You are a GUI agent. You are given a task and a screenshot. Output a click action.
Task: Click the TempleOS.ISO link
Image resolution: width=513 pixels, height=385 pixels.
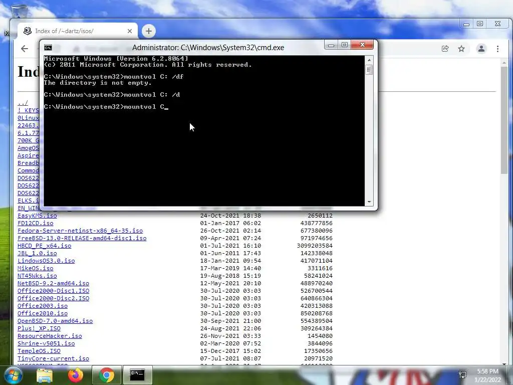point(39,351)
